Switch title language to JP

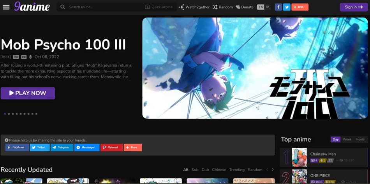(x=267, y=7)
